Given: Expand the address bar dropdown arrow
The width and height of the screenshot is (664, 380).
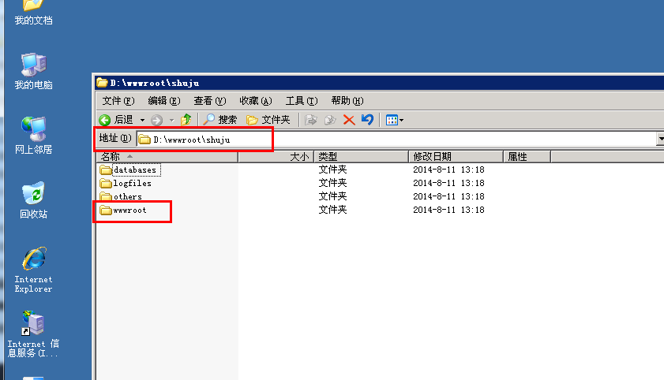Looking at the screenshot, I should pos(659,139).
